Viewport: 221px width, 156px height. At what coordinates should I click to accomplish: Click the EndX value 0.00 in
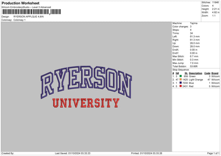click(194, 50)
